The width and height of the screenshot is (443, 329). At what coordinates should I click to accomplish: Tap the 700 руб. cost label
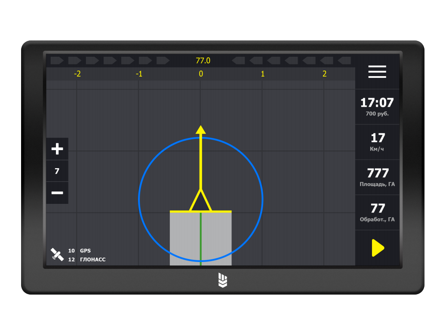(x=377, y=114)
